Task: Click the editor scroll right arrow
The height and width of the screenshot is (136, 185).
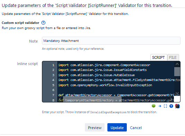Action: coord(171,99)
